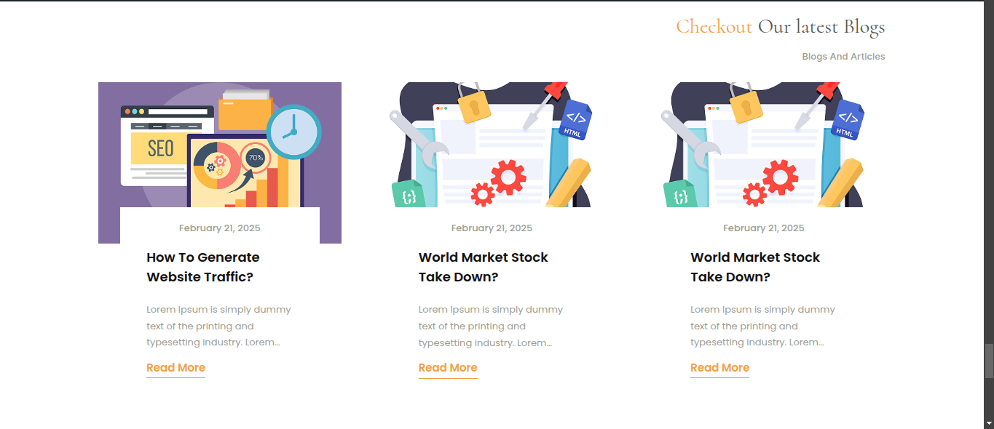994x429 pixels.
Task: Click the Blogs And Articles subtitle
Action: 843,57
